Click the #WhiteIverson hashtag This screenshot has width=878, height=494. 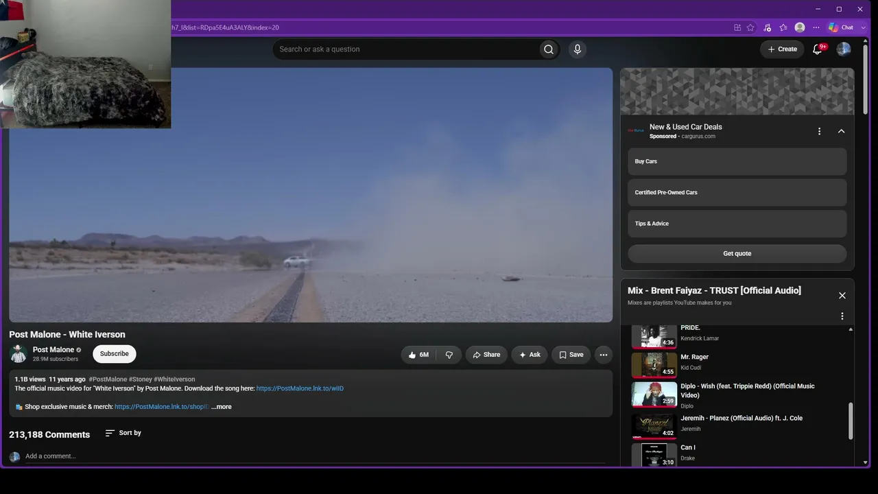click(x=174, y=379)
